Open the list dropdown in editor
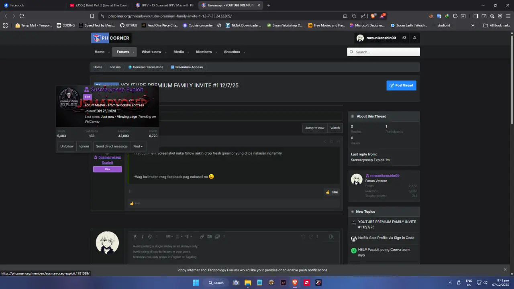The height and width of the screenshot is (289, 514). (169, 237)
